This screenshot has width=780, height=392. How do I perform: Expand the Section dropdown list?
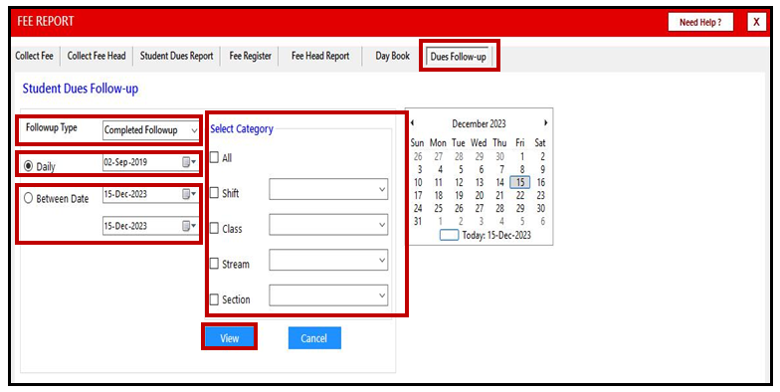pyautogui.click(x=382, y=295)
